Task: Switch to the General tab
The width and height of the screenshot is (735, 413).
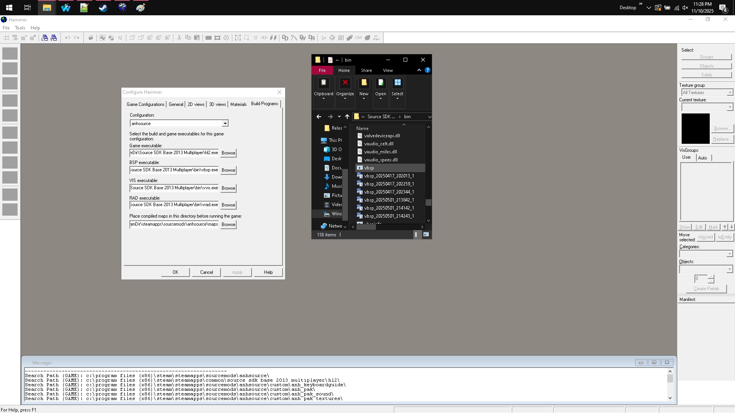Action: coord(176,104)
